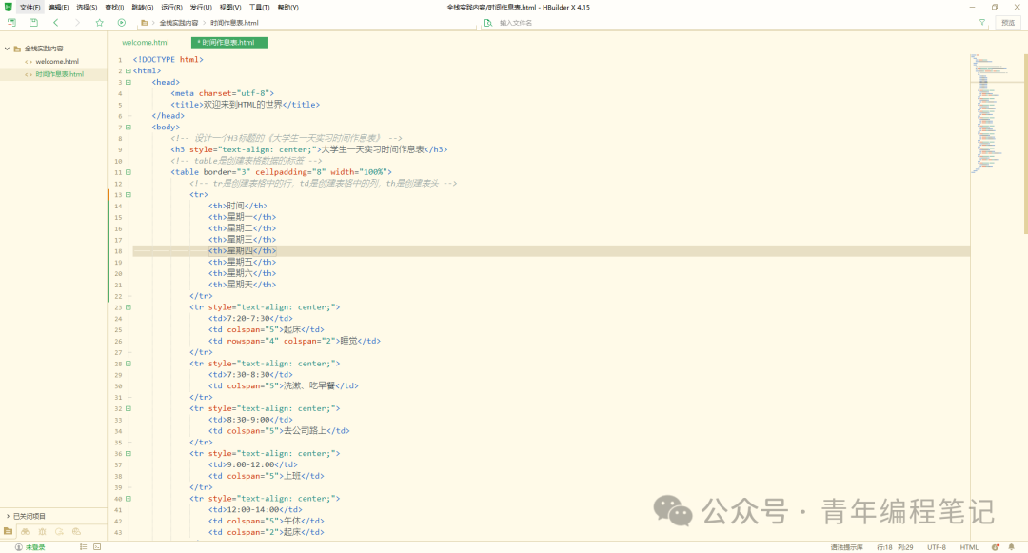Click the folder icon of 全栈实践内容 project
This screenshot has height=553, width=1028.
point(18,49)
